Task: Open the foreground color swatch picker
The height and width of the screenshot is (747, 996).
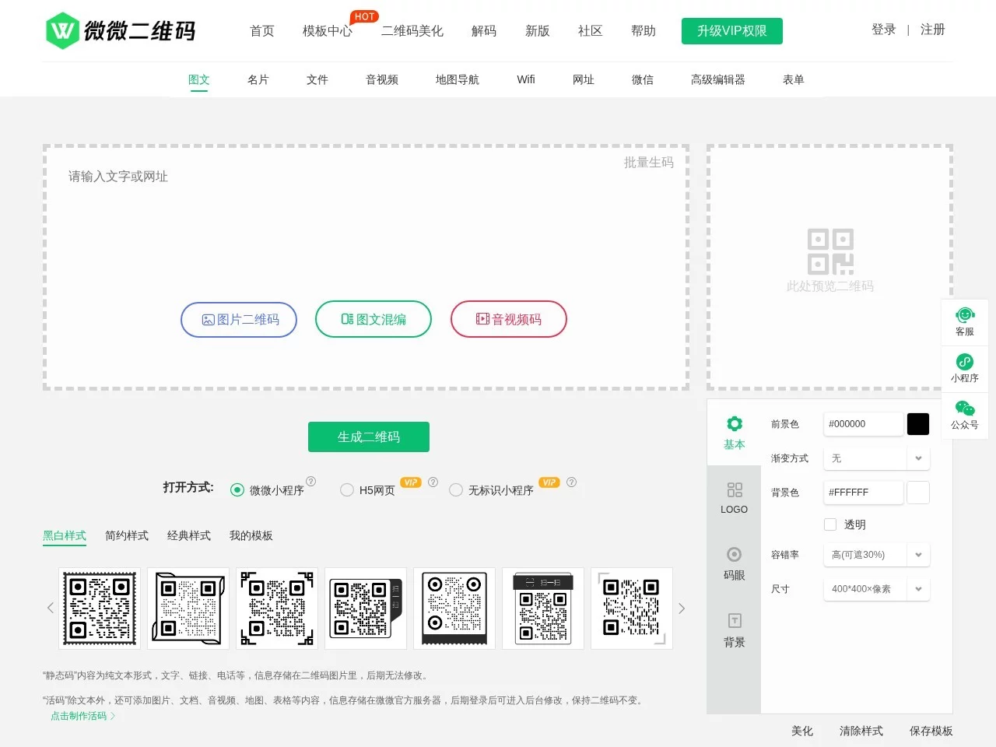Action: tap(918, 424)
